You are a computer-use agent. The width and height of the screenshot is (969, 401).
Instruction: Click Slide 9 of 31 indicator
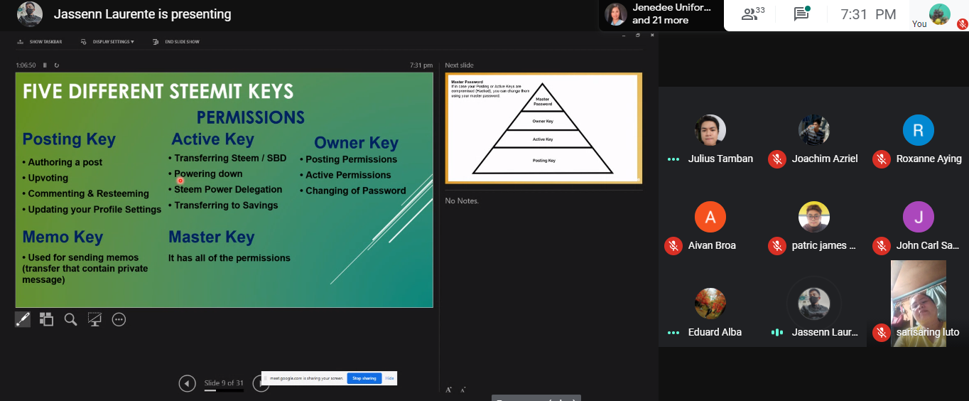point(224,383)
